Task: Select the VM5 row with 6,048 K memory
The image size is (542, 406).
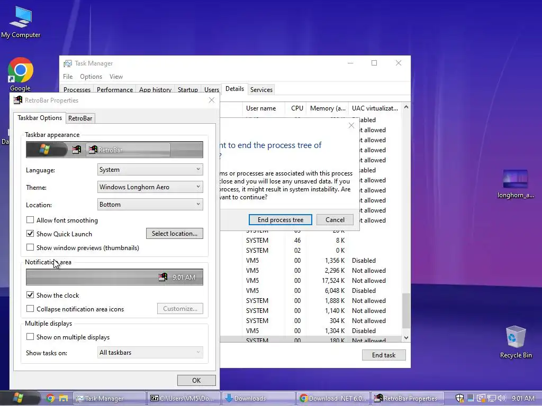Action: (x=311, y=290)
